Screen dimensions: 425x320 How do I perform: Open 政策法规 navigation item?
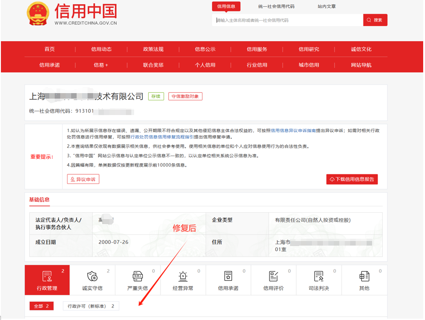coord(153,49)
